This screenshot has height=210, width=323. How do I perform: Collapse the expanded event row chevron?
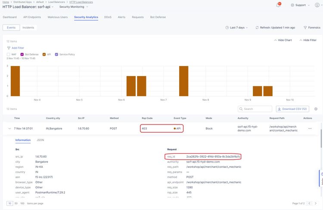tap(9, 128)
